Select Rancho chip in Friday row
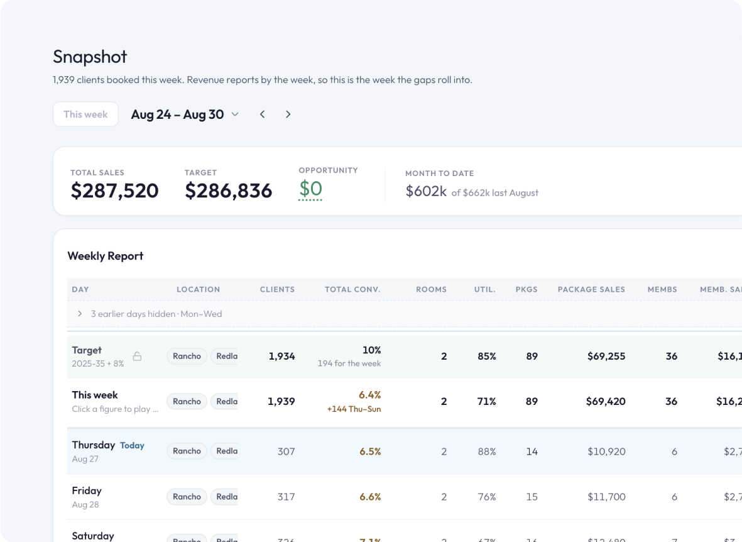Image resolution: width=742 pixels, height=542 pixels. point(187,497)
